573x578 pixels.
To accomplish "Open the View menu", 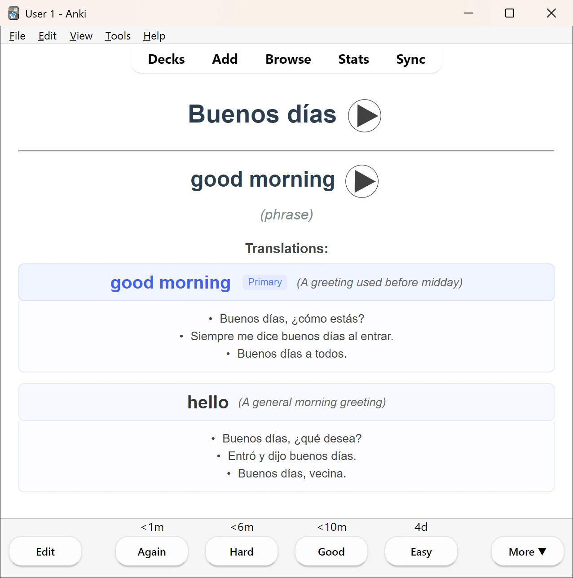I will point(81,36).
